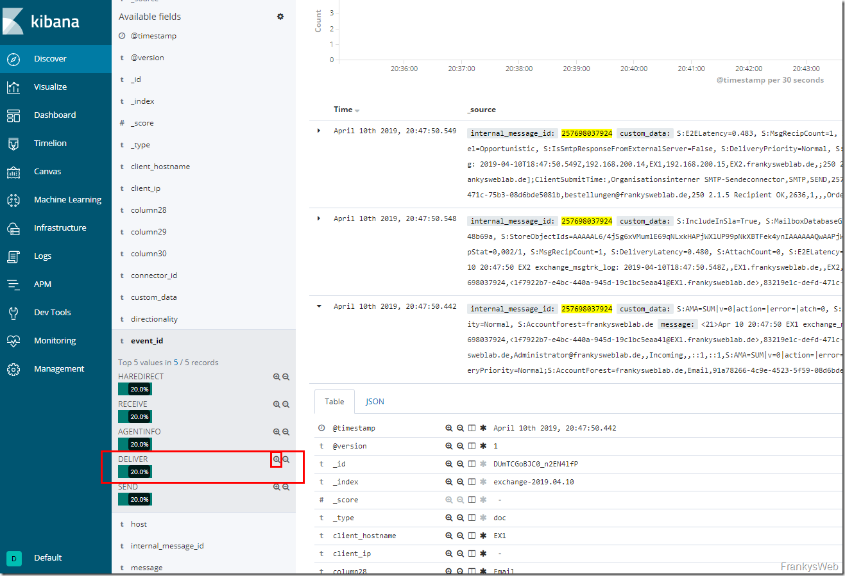The width and height of the screenshot is (845, 576).
Task: Filter out HAREDIRECT value with minus magnifier
Action: pos(286,377)
